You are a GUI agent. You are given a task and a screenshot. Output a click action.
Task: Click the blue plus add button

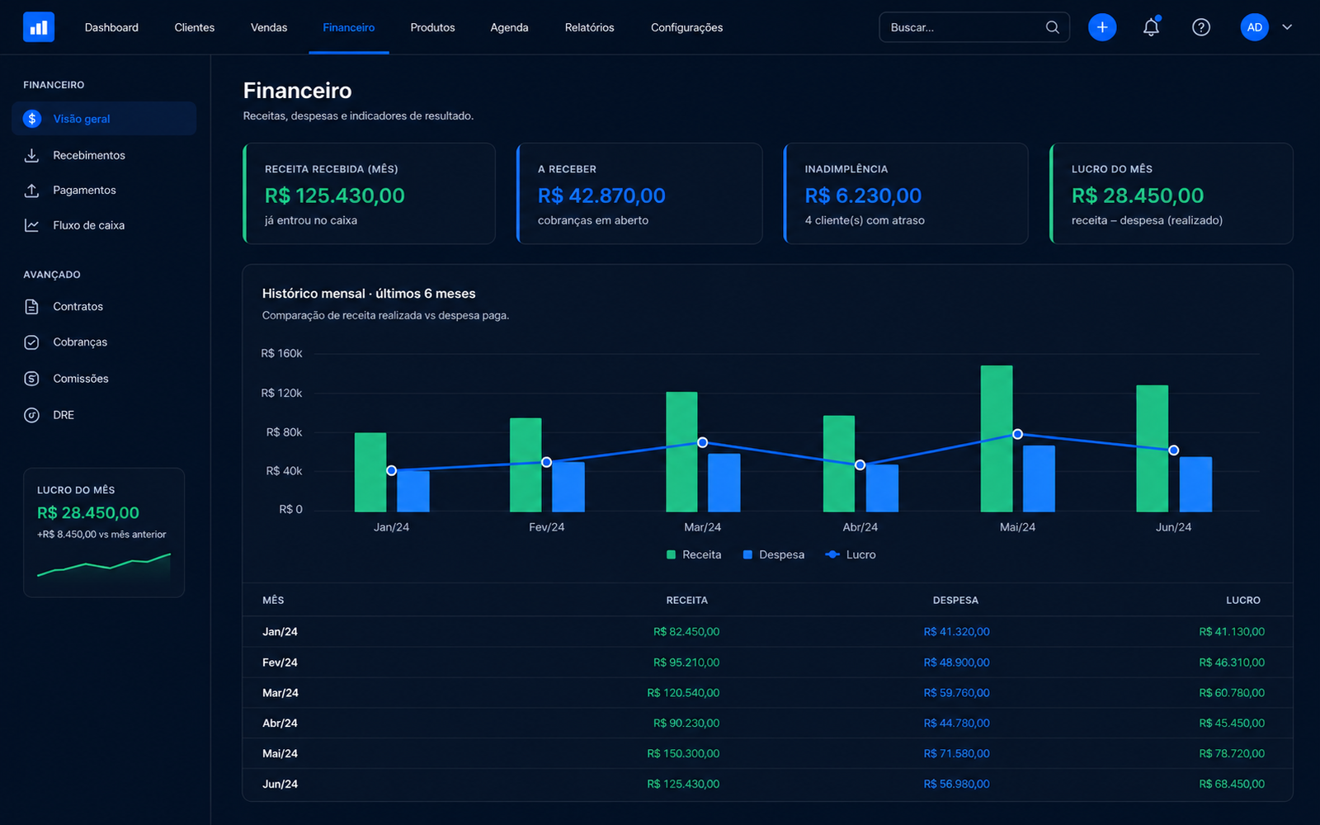click(1102, 27)
